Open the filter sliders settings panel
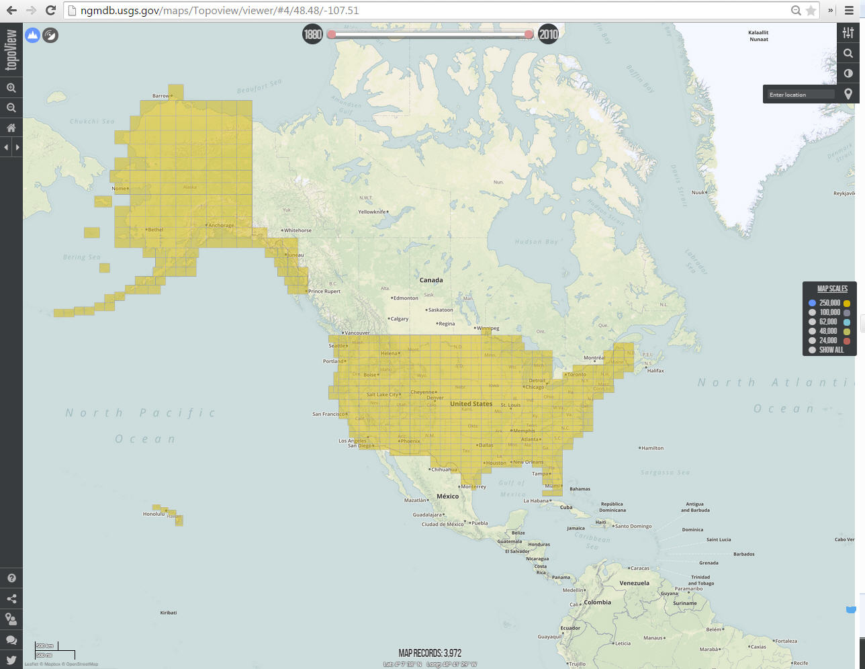Viewport: 865px width, 669px height. point(848,33)
